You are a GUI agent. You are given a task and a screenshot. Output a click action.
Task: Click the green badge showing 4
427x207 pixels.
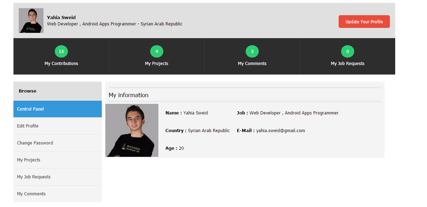[x=157, y=52]
